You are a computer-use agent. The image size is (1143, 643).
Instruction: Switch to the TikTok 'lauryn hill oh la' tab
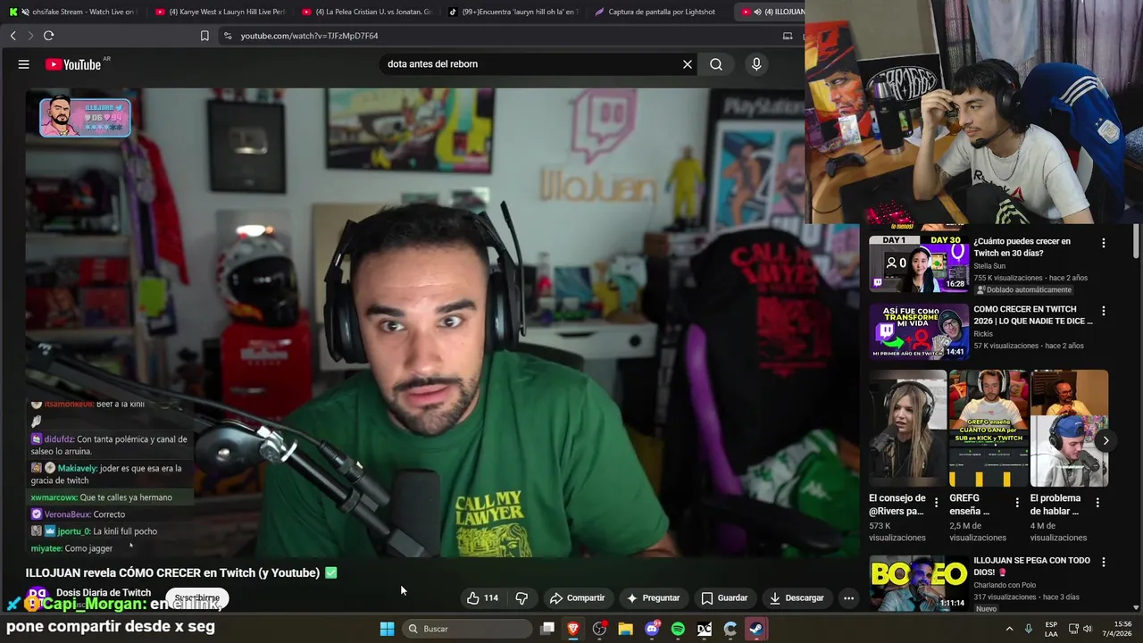pos(513,12)
